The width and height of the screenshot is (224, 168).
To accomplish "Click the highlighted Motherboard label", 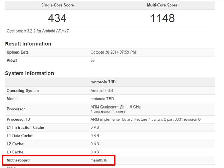I will [x=18, y=160].
